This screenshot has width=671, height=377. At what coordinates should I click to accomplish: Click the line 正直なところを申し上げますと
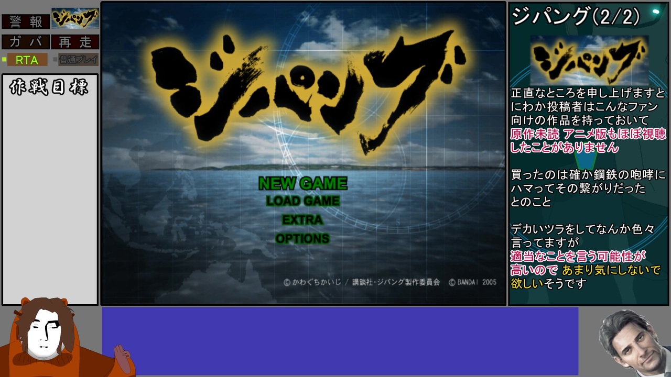[588, 93]
